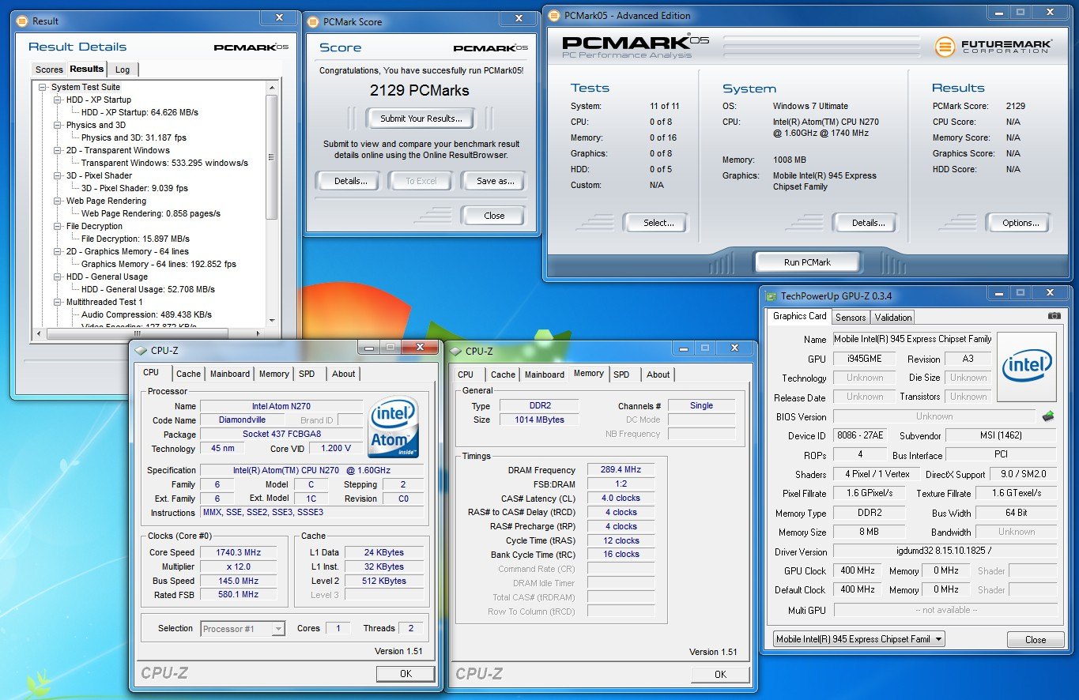The height and width of the screenshot is (700, 1079).
Task: Click the BIOS save chip icon in GPU-Z
Action: point(1049,416)
